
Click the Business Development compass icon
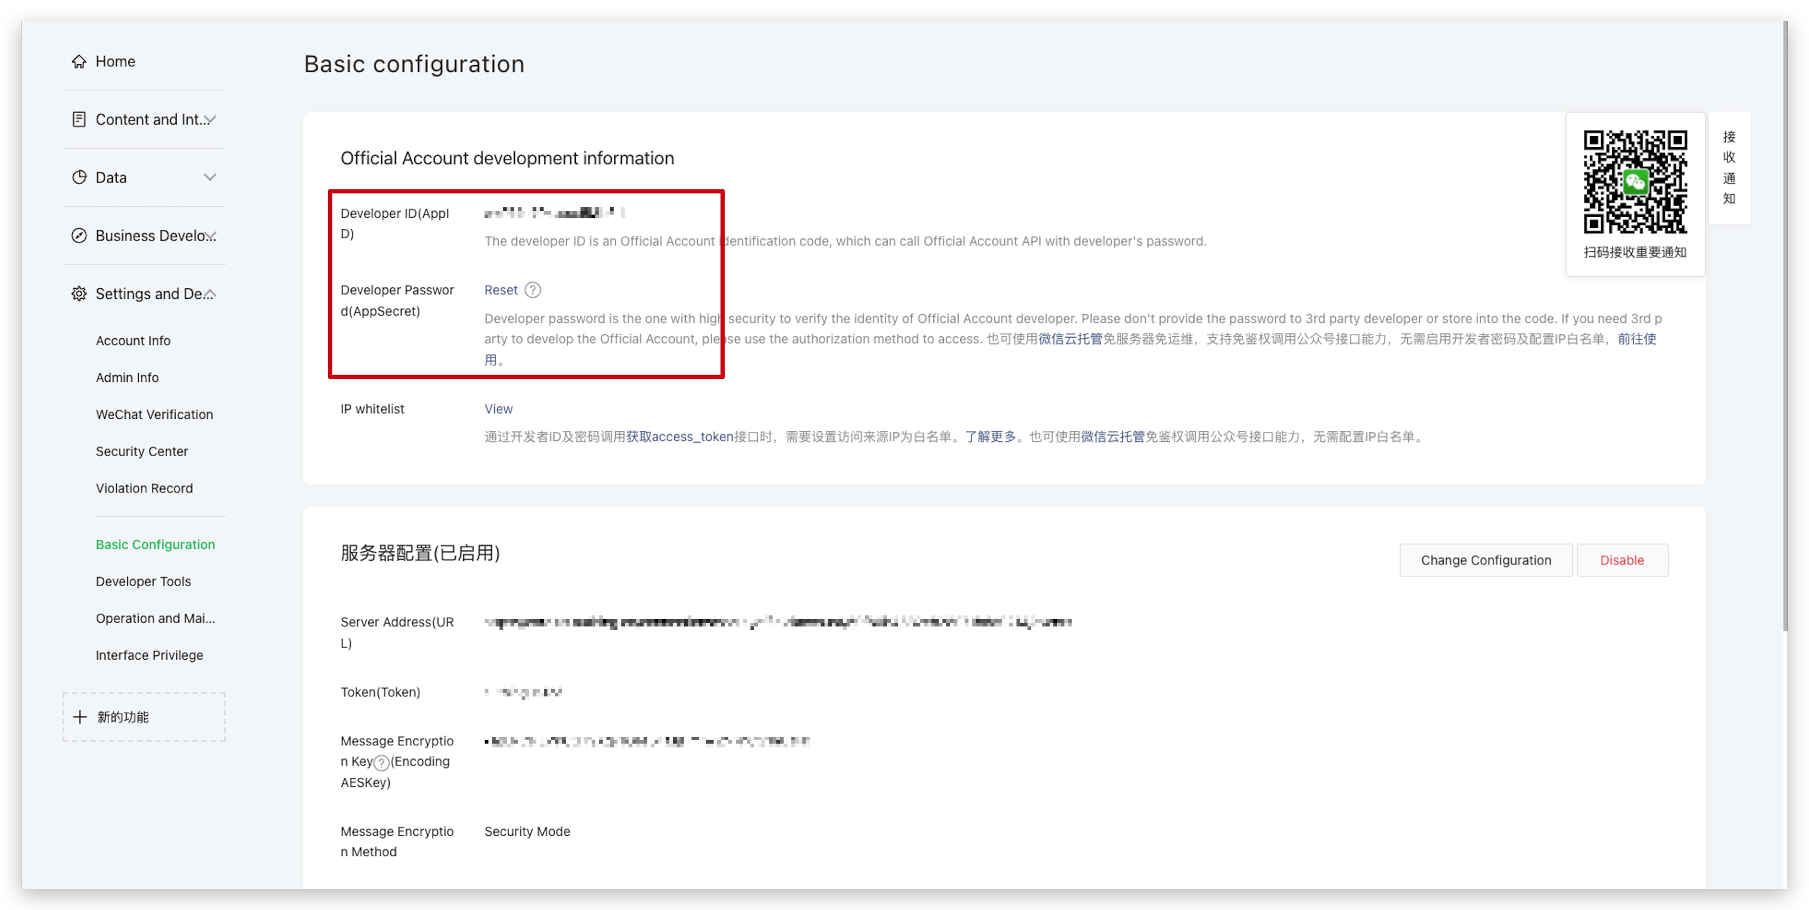click(x=79, y=236)
